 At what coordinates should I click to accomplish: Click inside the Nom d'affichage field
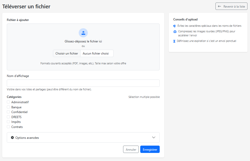83,83
